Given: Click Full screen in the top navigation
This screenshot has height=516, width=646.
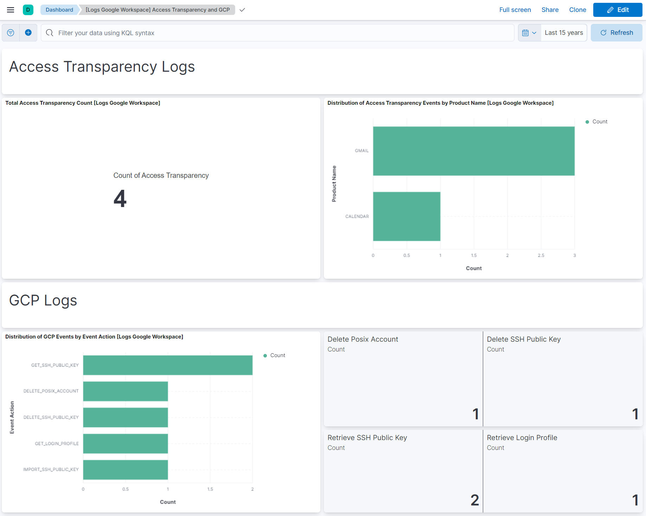Looking at the screenshot, I should [x=515, y=9].
